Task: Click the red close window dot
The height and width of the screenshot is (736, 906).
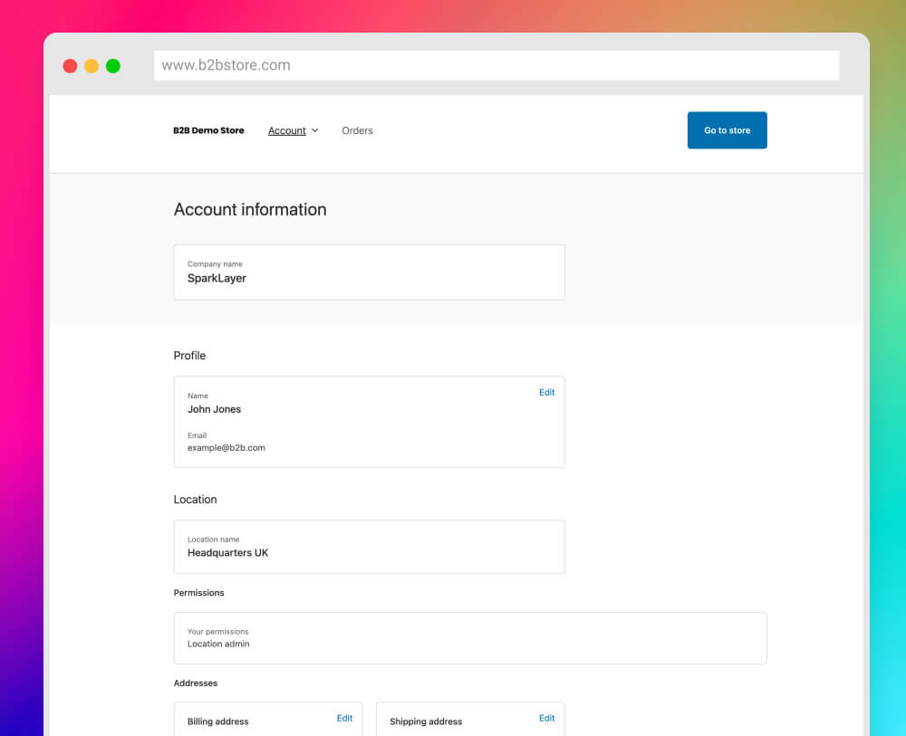Action: pos(70,66)
